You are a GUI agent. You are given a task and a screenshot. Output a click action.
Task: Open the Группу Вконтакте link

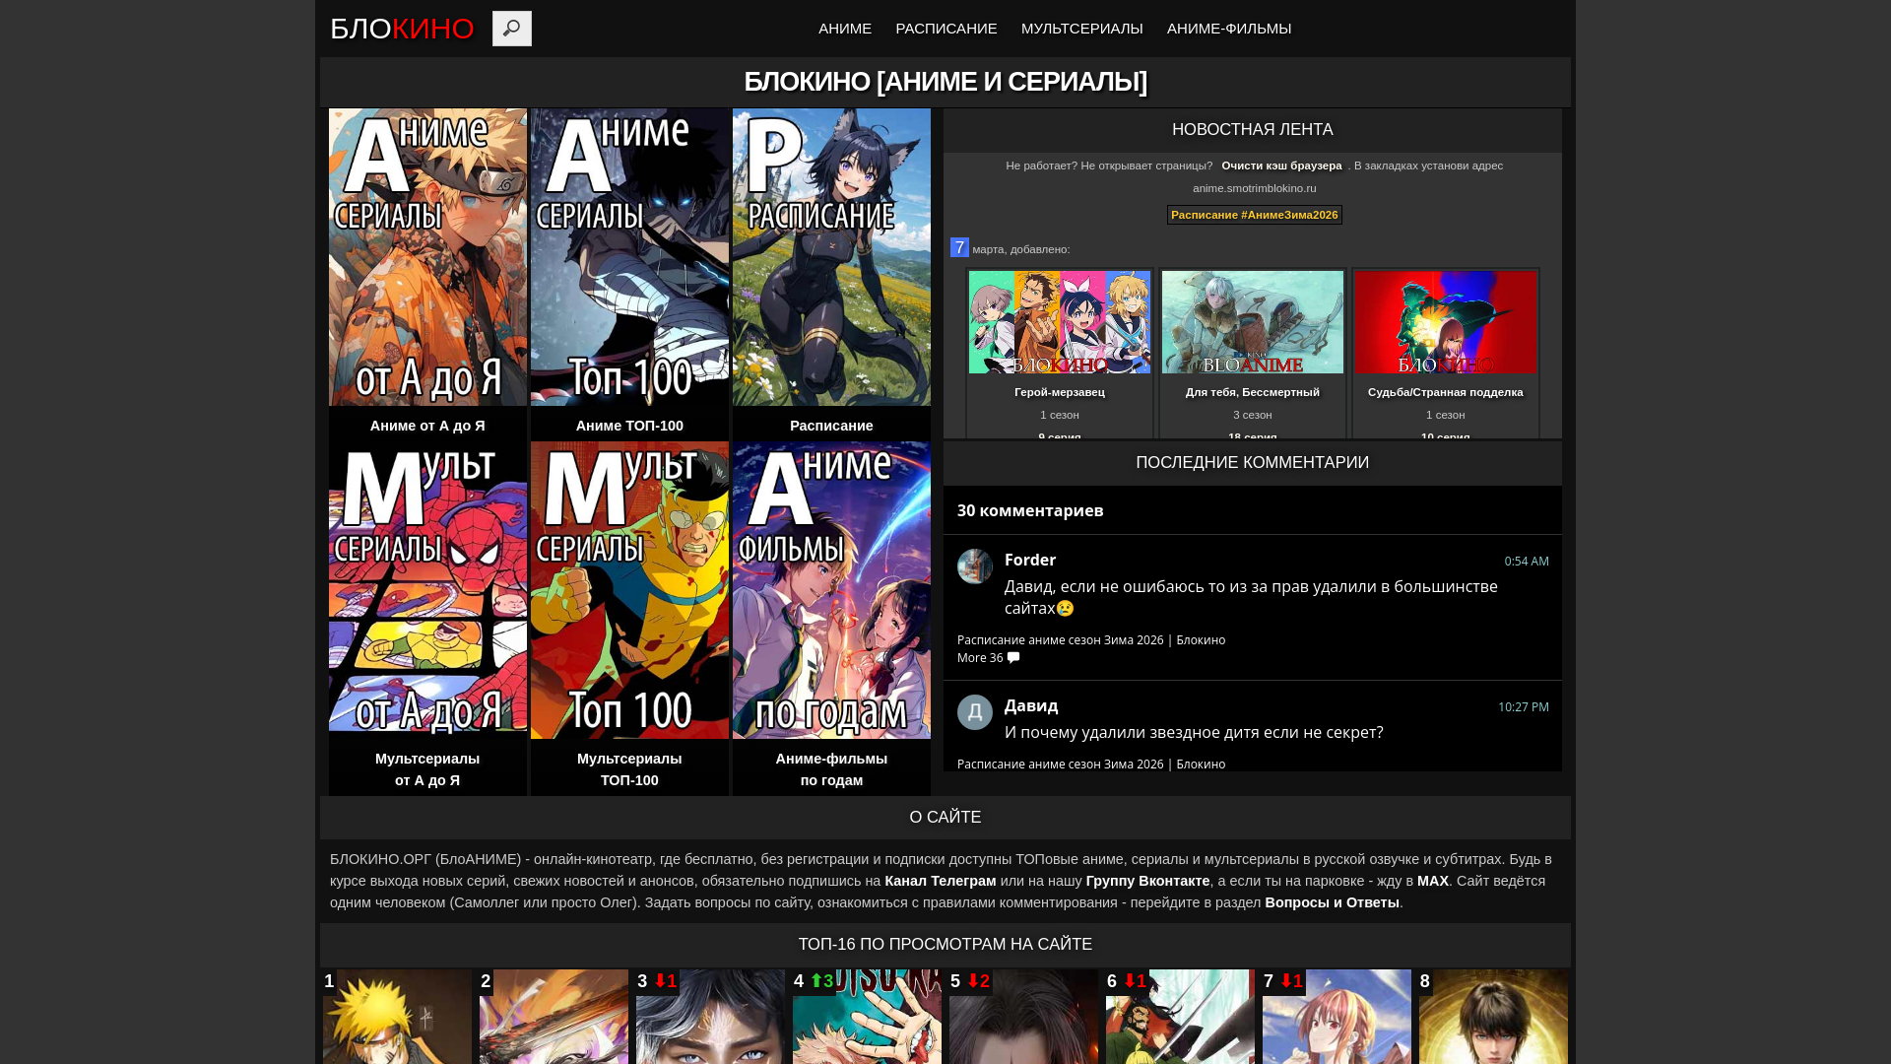tap(1147, 881)
